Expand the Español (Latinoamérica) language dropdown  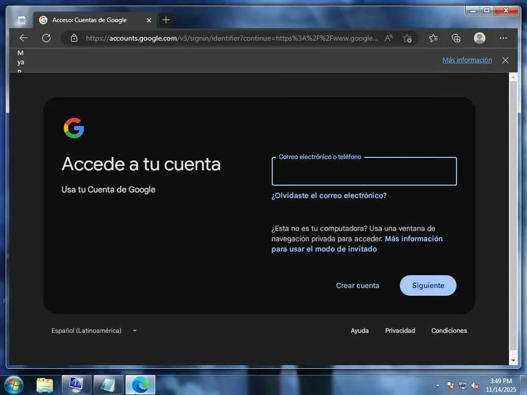pyautogui.click(x=94, y=331)
